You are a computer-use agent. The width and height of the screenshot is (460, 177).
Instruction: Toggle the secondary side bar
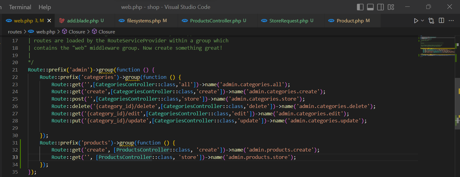pyautogui.click(x=380, y=7)
